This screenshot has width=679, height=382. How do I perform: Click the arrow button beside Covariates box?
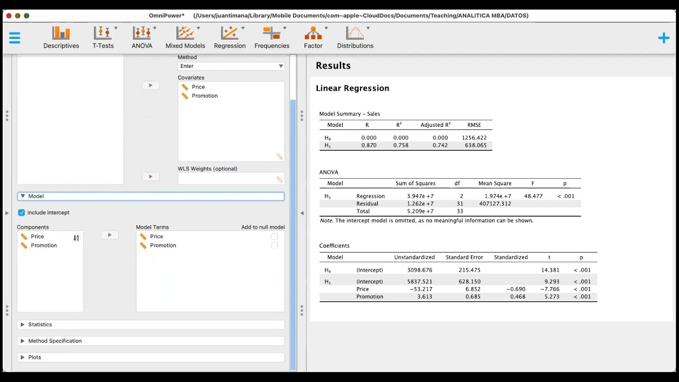click(x=151, y=85)
